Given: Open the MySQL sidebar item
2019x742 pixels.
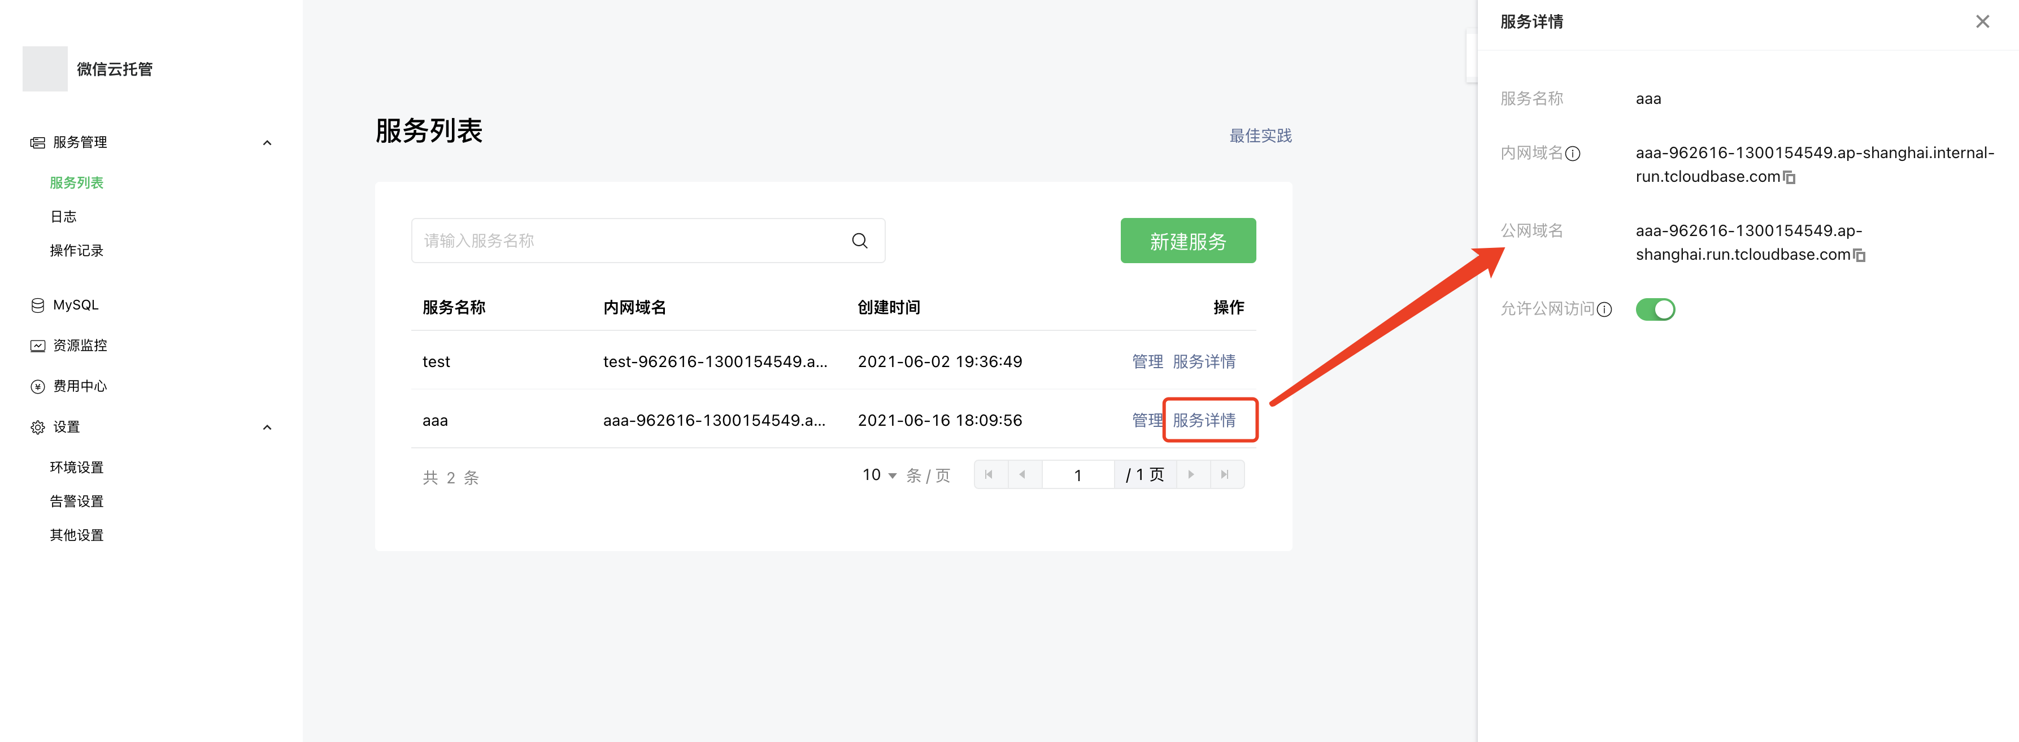Looking at the screenshot, I should [75, 305].
